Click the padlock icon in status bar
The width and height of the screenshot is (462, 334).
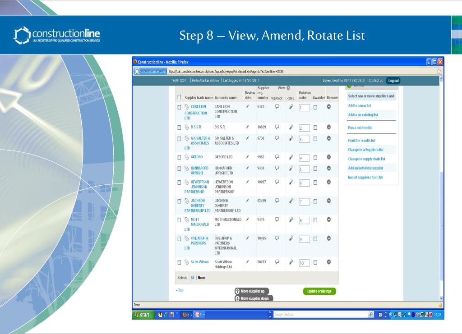click(441, 305)
